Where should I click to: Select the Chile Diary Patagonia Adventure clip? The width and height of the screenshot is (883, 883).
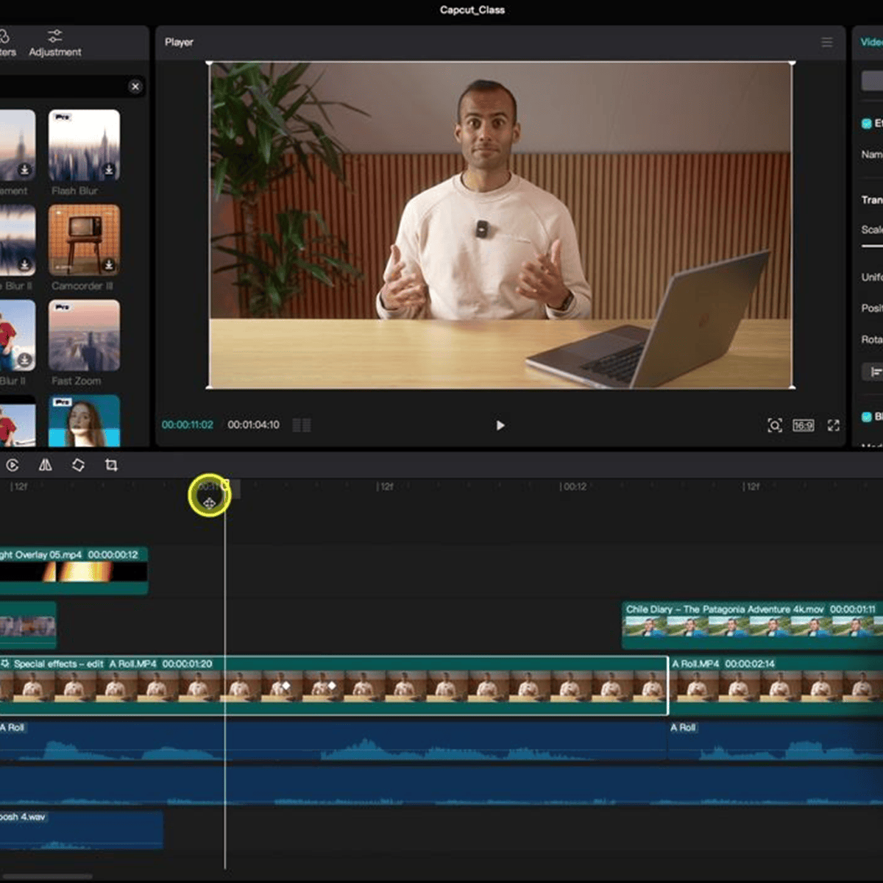[751, 625]
